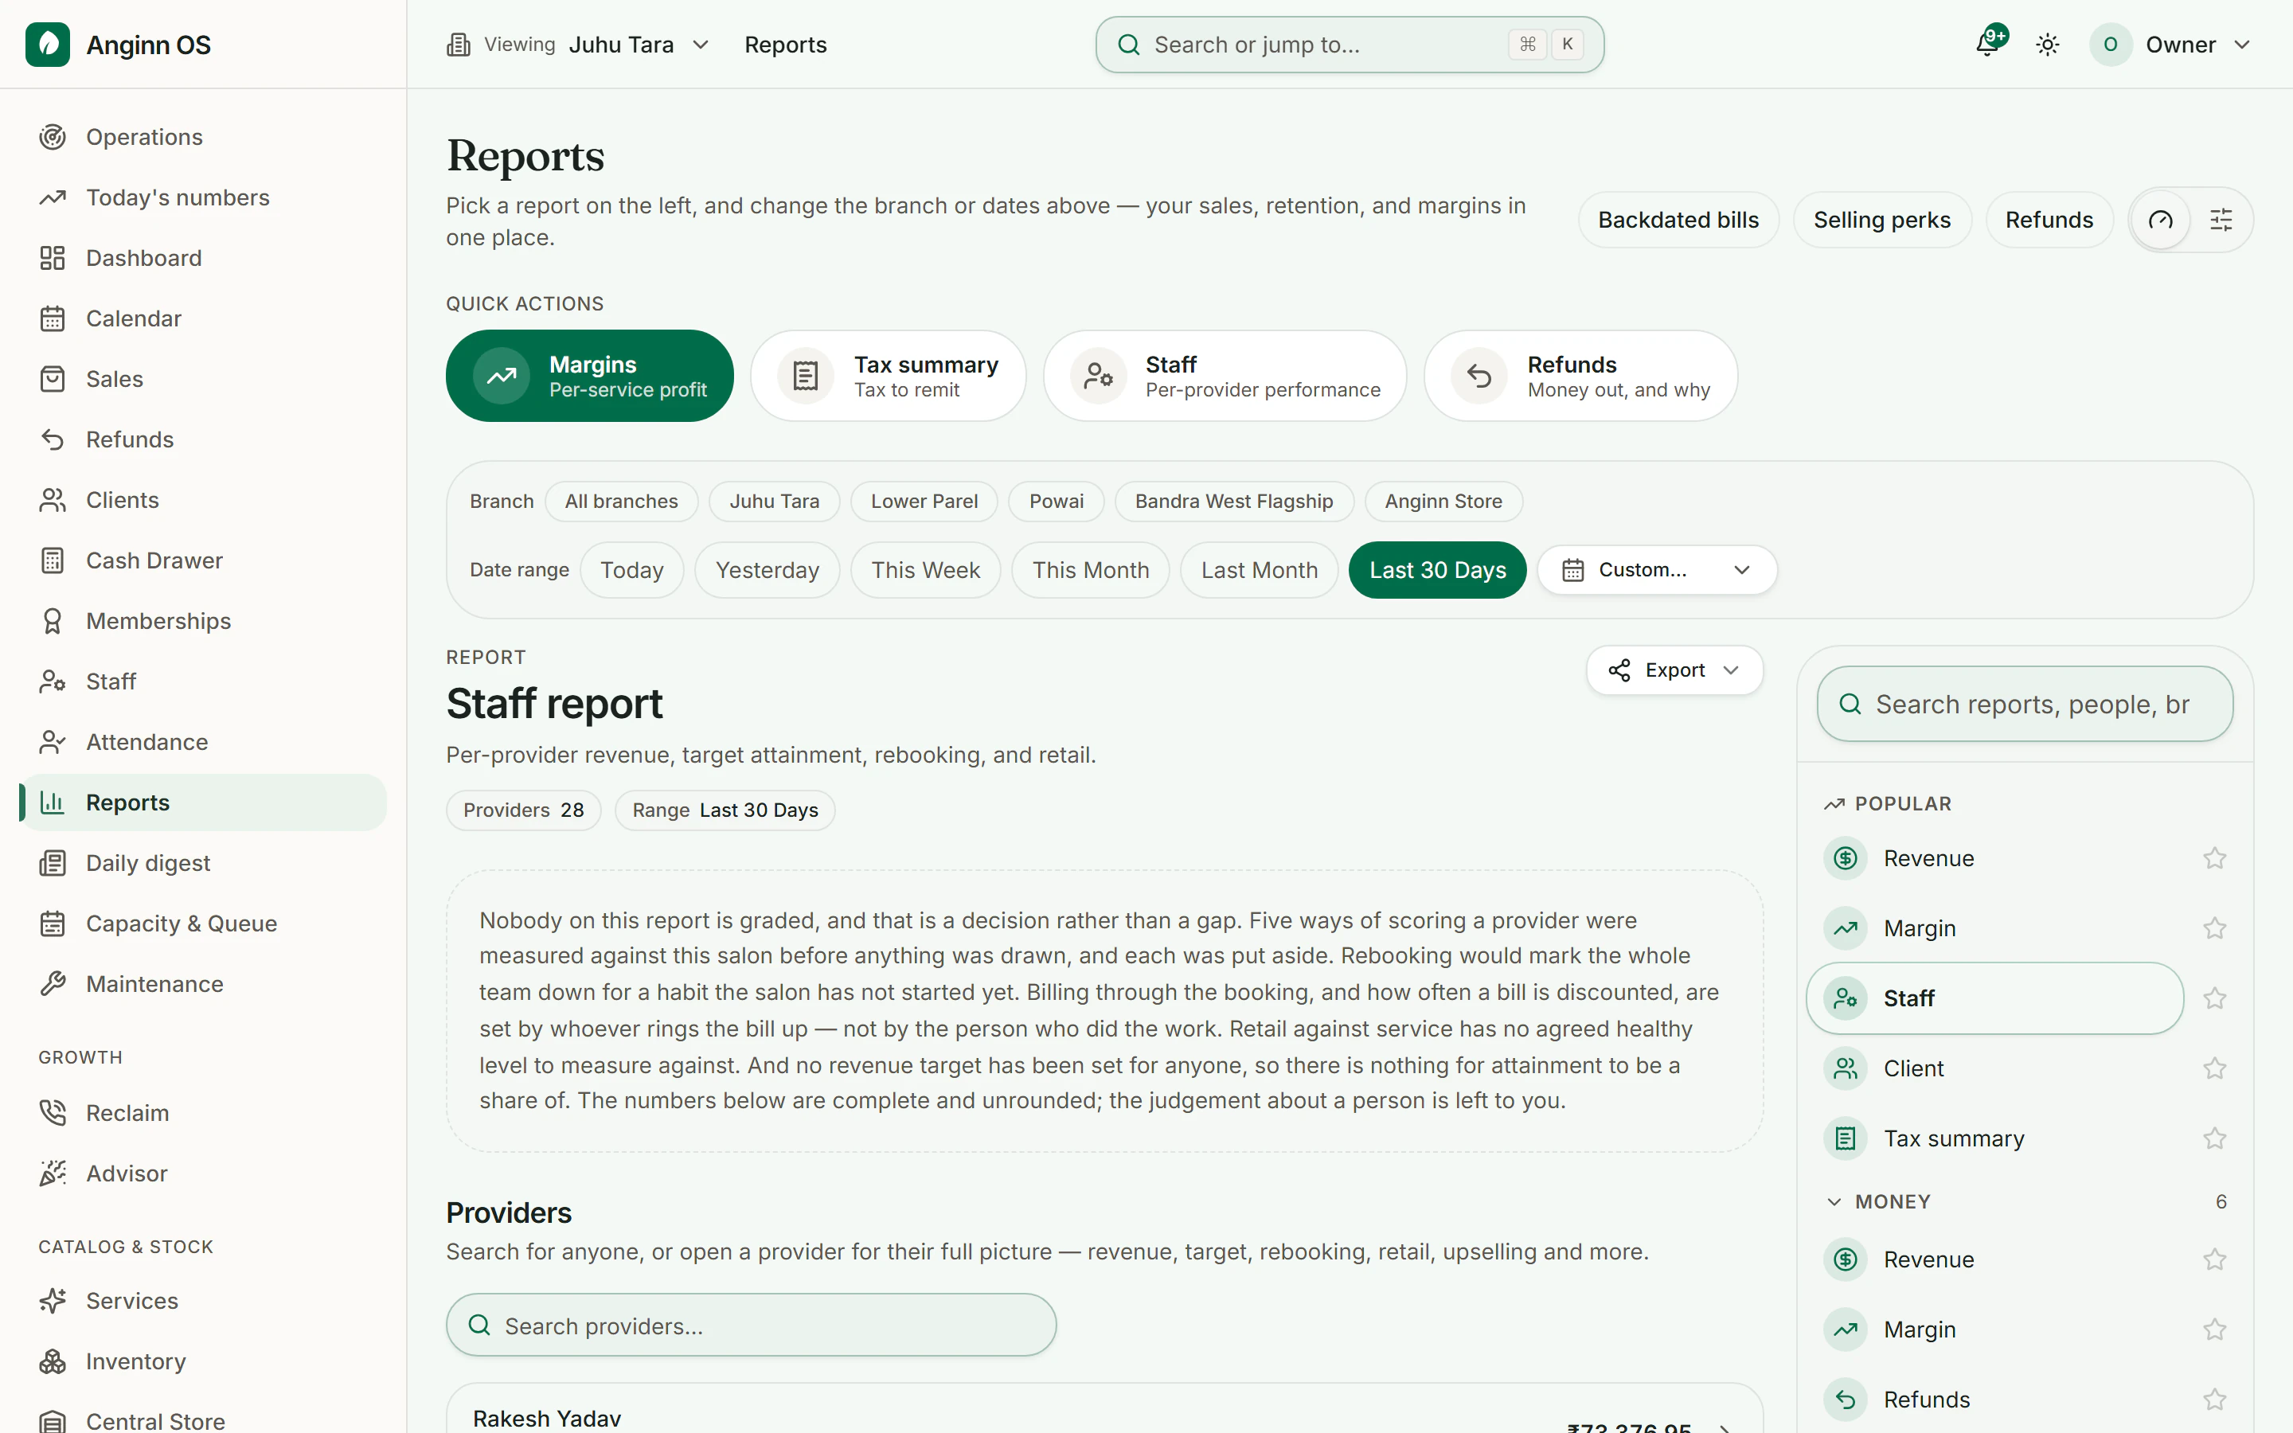The height and width of the screenshot is (1433, 2293).
Task: Set date range to Last Month
Action: [1260, 569]
